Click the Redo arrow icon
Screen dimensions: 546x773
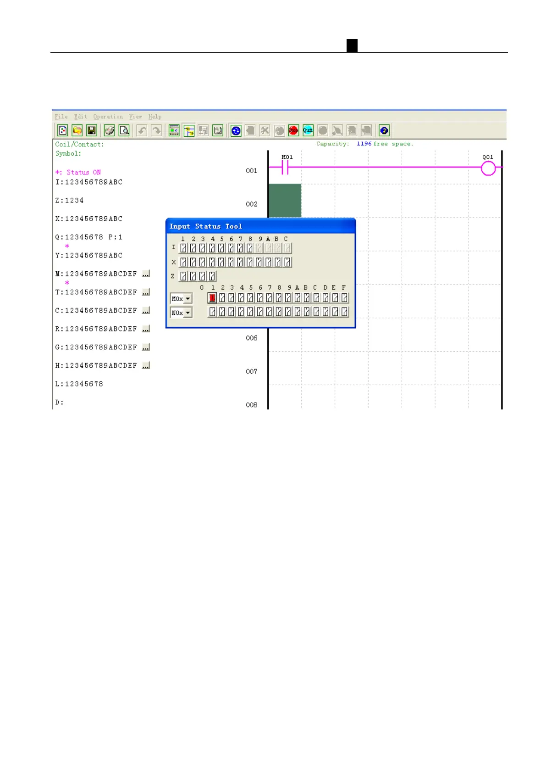tap(156, 131)
